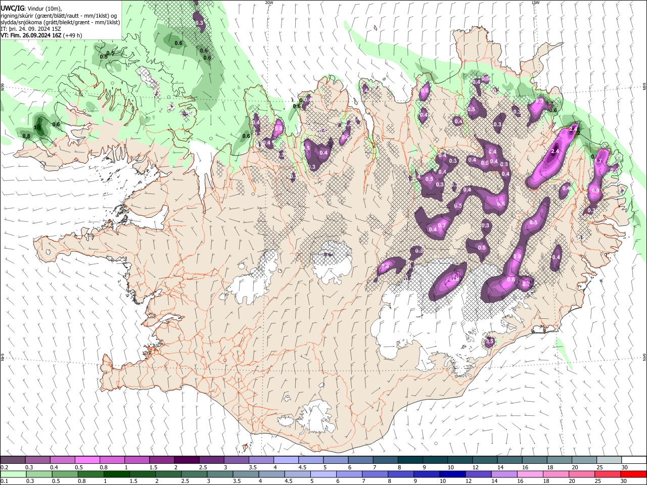
Task: Click the 'IT: þri. 24. 09. 2024 15Z' line
Action: [31, 29]
